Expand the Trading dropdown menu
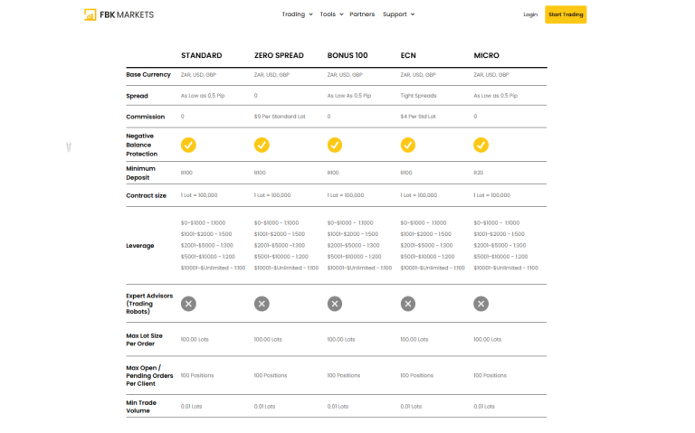 (297, 14)
